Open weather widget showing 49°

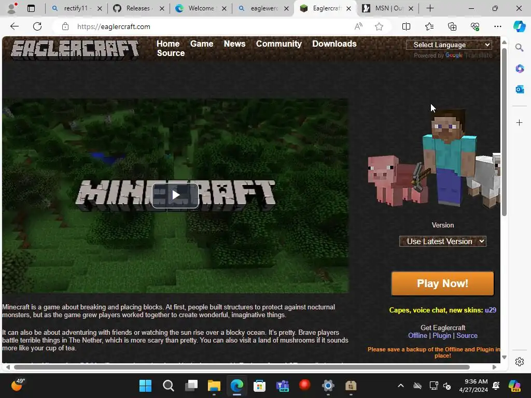pyautogui.click(x=18, y=385)
